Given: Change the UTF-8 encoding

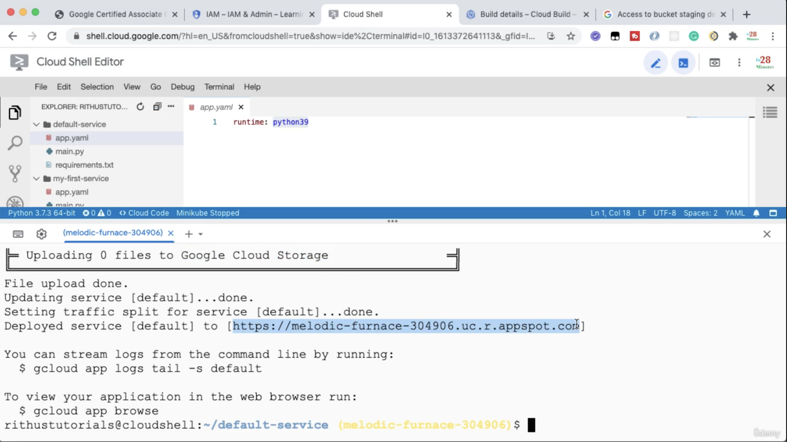Looking at the screenshot, I should click(665, 213).
